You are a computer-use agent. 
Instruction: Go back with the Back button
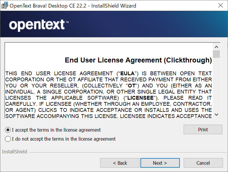120,163
